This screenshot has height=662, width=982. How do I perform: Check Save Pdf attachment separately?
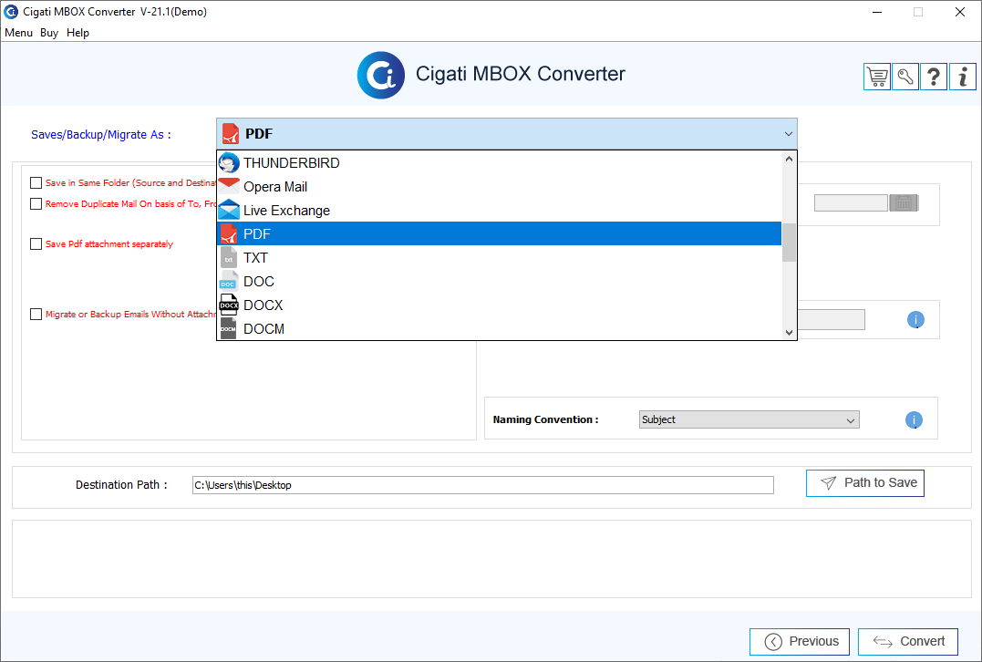coord(36,243)
